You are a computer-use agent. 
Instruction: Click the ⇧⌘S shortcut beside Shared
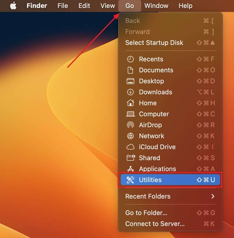click(x=206, y=158)
